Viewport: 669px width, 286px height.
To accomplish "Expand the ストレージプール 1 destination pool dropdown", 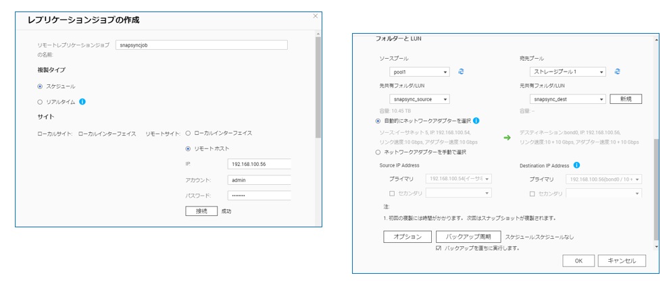I will click(x=568, y=71).
